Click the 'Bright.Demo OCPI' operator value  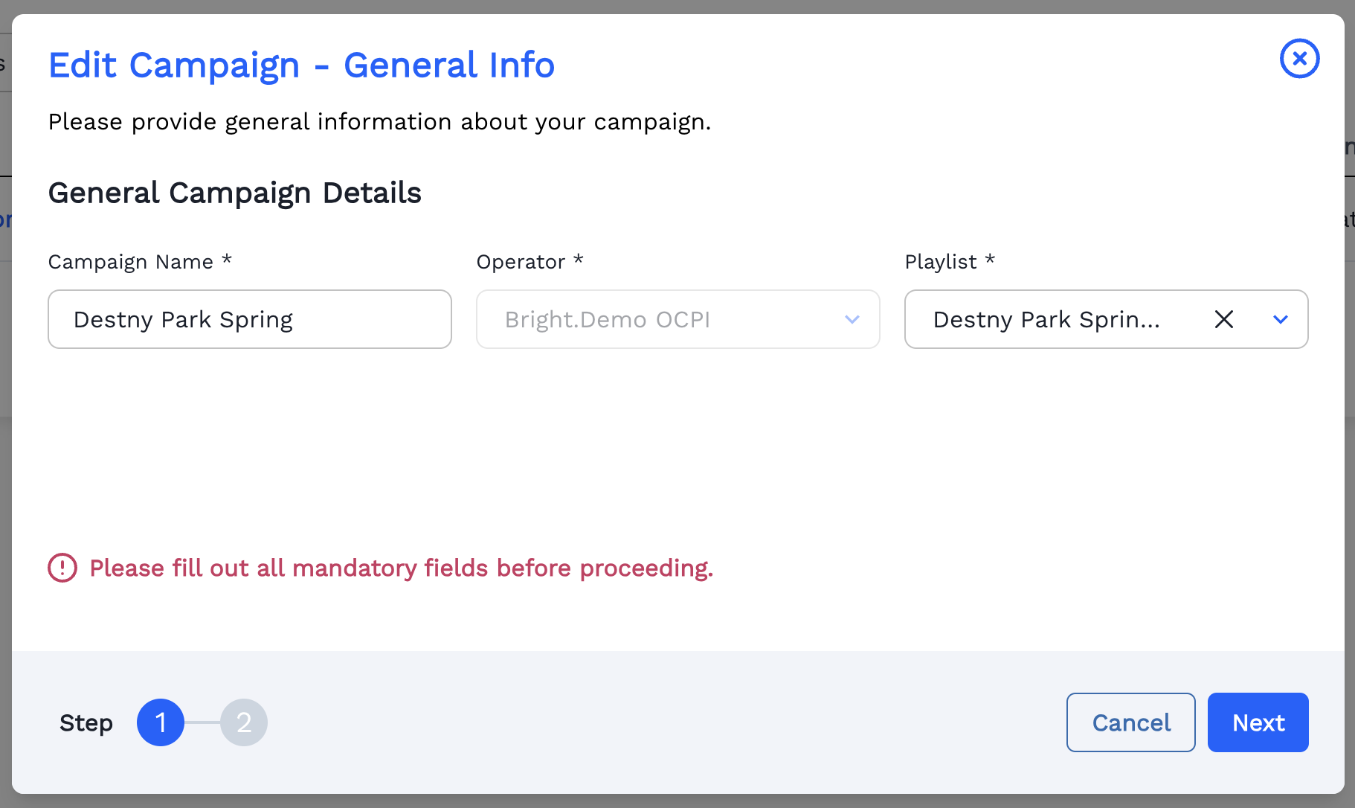pyautogui.click(x=607, y=319)
